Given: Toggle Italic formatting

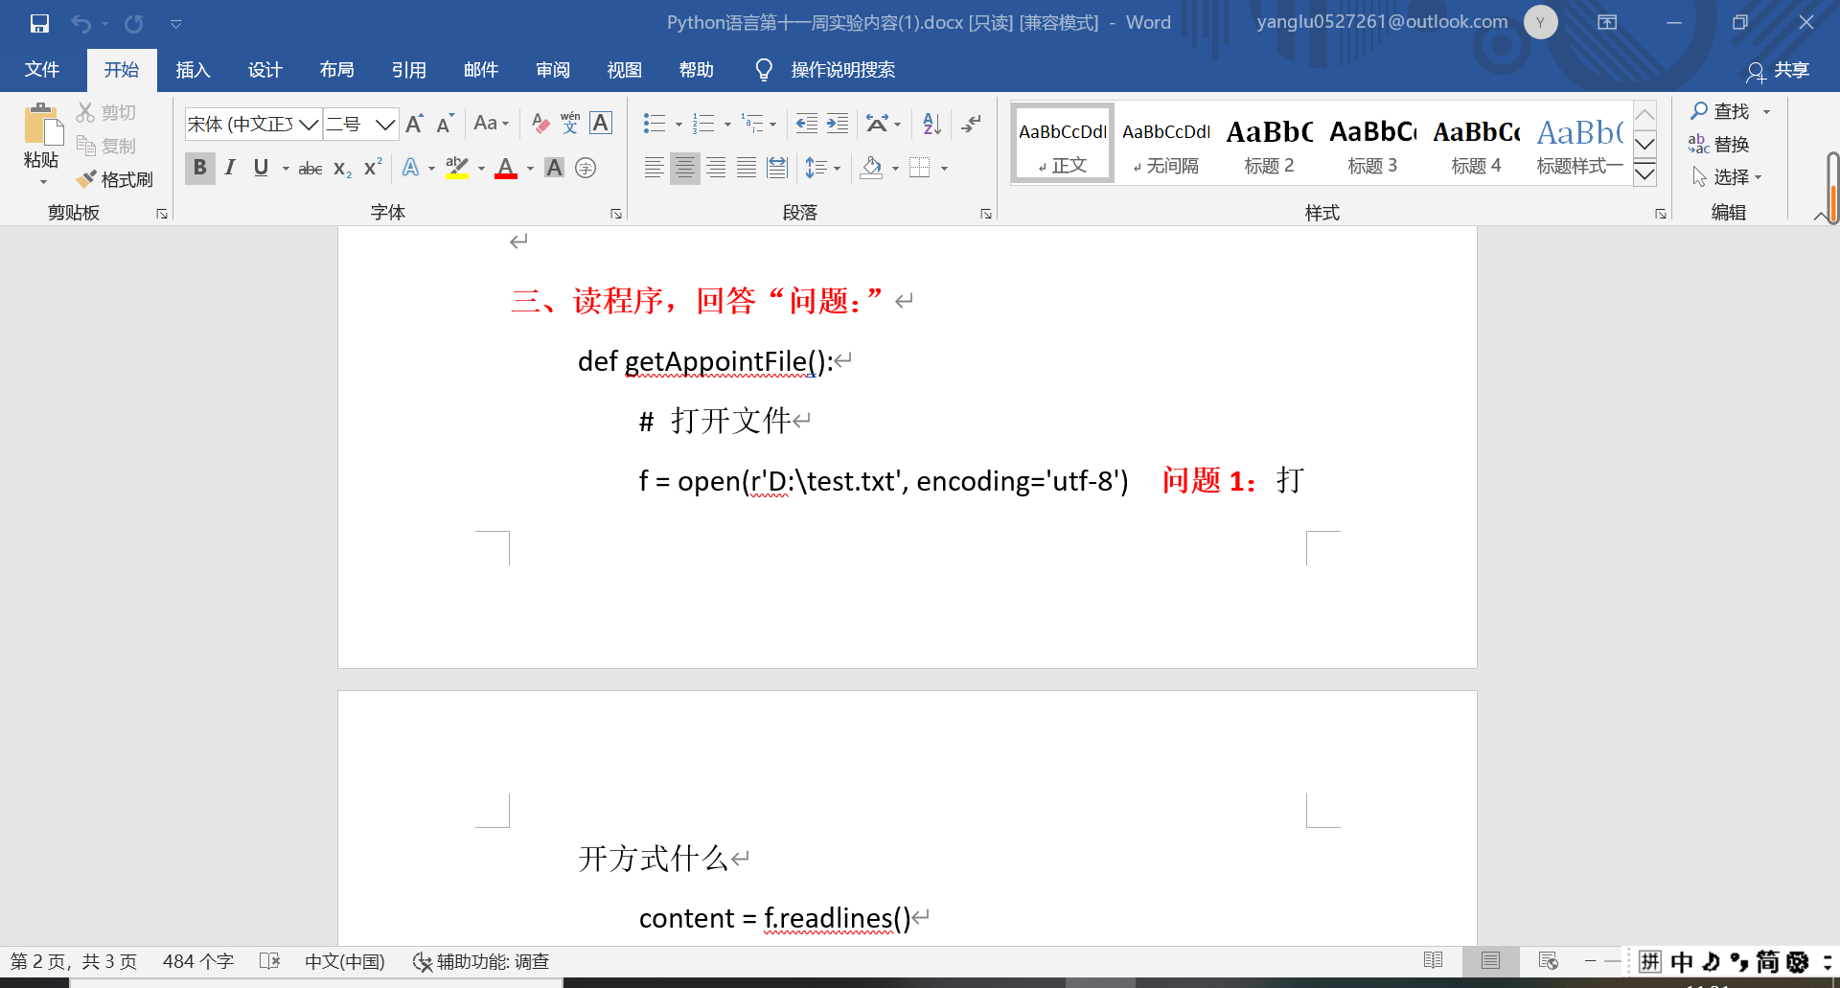Looking at the screenshot, I should (x=230, y=168).
